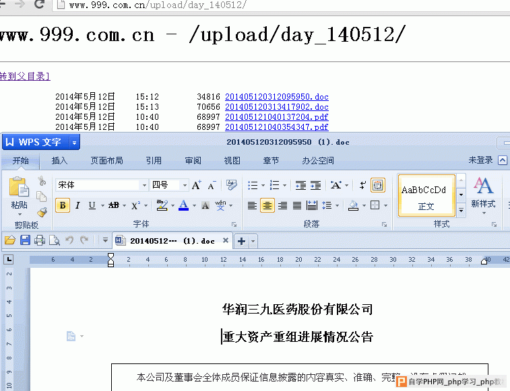
Task: Expand font color dropdown arrow
Action: click(194, 206)
